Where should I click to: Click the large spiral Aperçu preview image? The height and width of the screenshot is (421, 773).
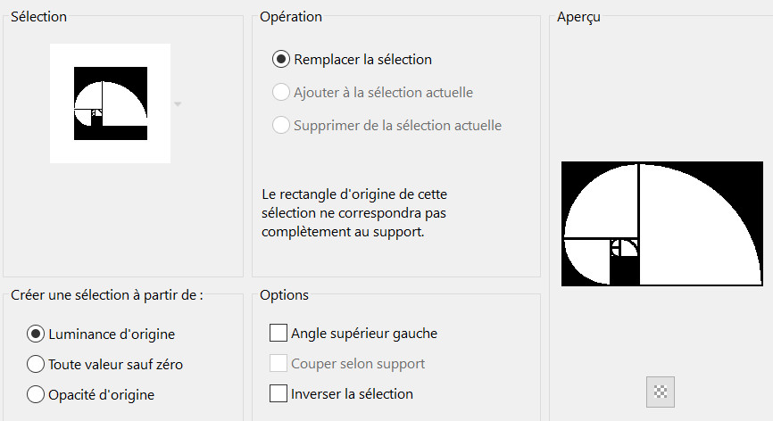tap(662, 224)
